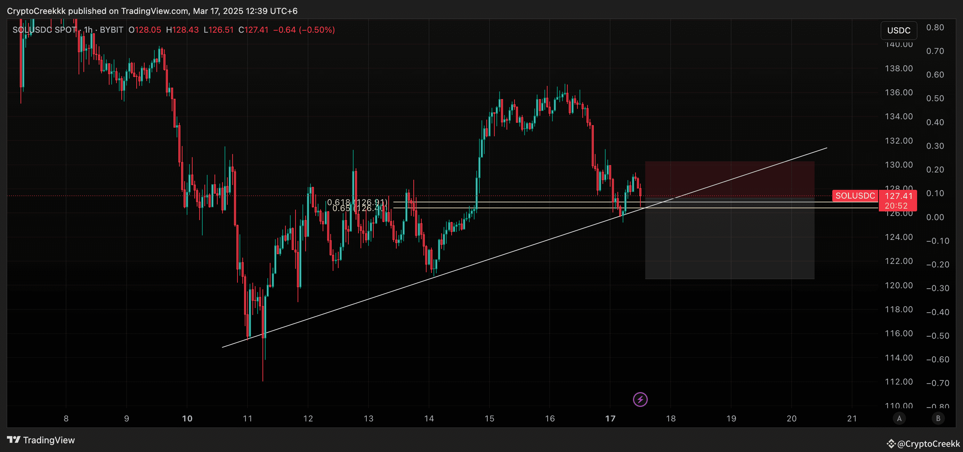Click the 134.00 price scale label
This screenshot has width=963, height=452.
pos(899,116)
